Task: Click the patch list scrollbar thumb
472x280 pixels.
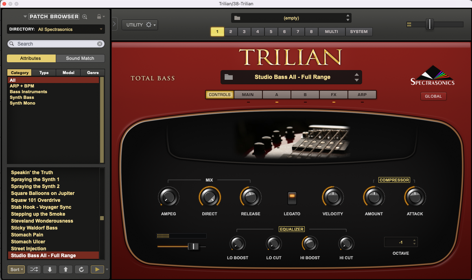Action: coord(102,218)
